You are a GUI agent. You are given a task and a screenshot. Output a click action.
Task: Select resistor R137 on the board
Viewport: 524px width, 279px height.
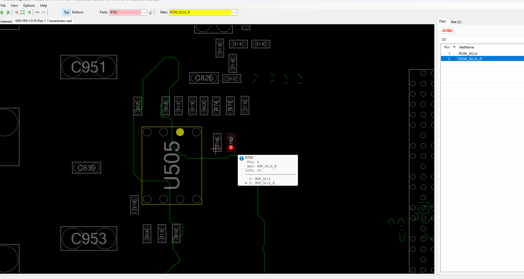pos(178,106)
